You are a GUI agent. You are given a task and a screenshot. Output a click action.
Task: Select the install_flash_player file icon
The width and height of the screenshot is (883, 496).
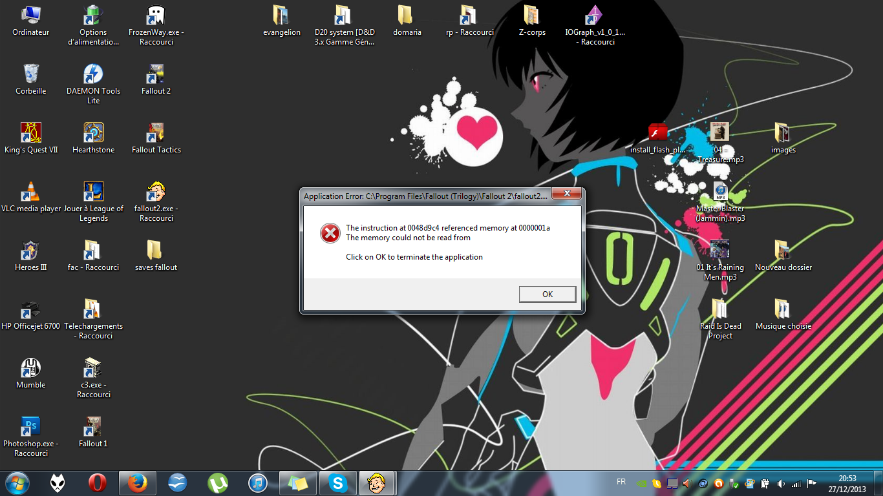coord(658,139)
